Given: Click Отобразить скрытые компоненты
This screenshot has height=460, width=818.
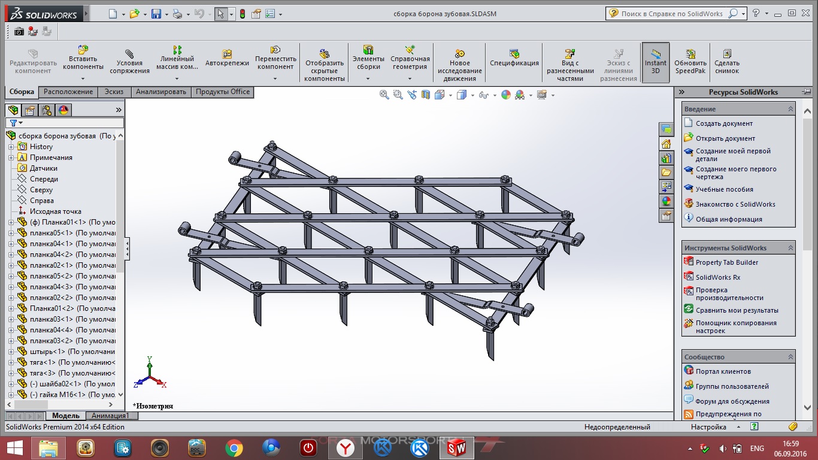Looking at the screenshot, I should (x=325, y=66).
